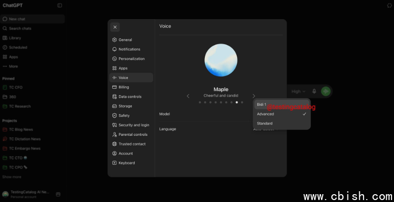Switch to Notifications settings label
Image resolution: width=394 pixels, height=202 pixels.
pos(129,49)
